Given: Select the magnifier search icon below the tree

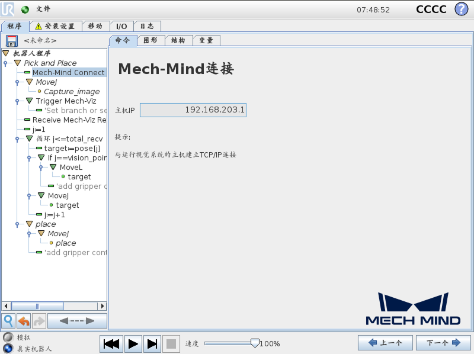Looking at the screenshot, I should 8,320.
